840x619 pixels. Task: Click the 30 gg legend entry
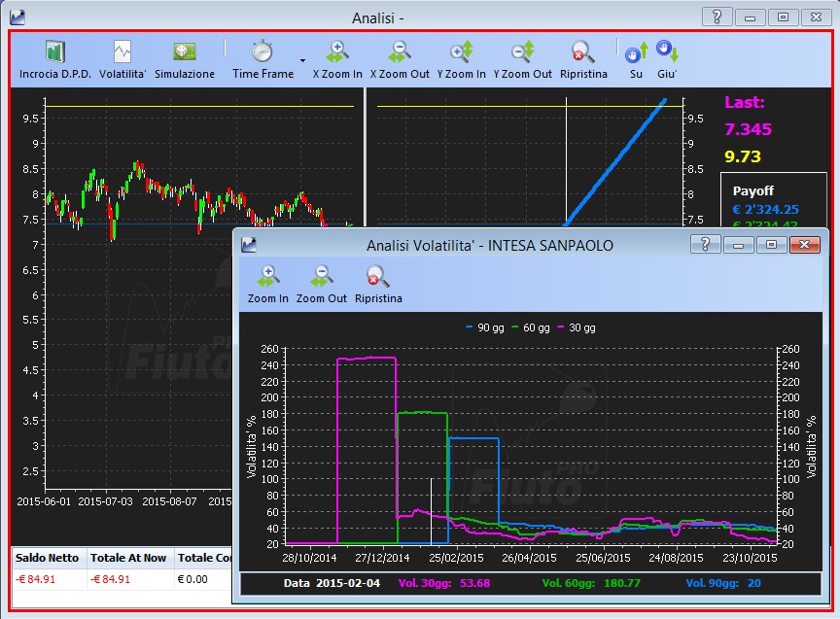coord(577,327)
